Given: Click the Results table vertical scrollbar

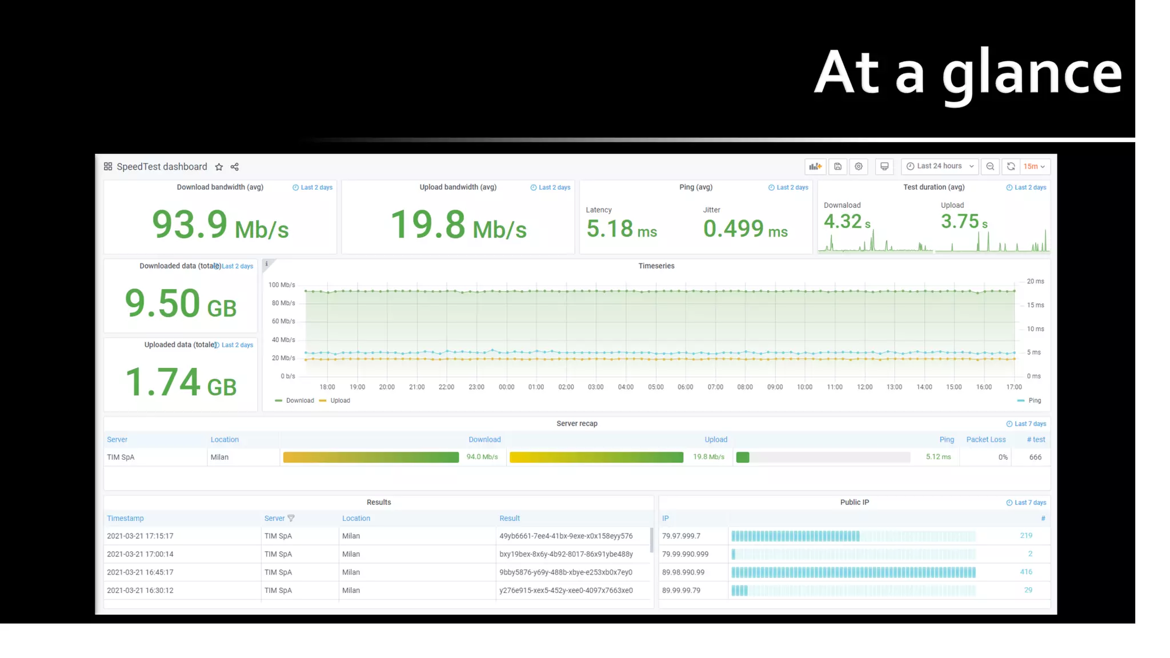Looking at the screenshot, I should click(x=651, y=540).
